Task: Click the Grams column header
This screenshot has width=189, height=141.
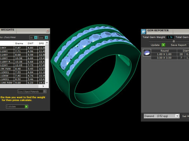Action: pyautogui.click(x=19, y=43)
